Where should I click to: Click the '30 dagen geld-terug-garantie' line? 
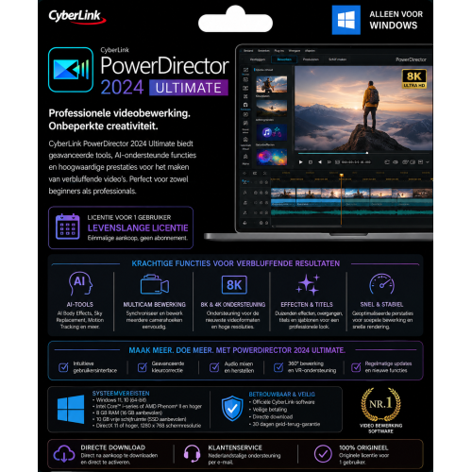click(286, 424)
